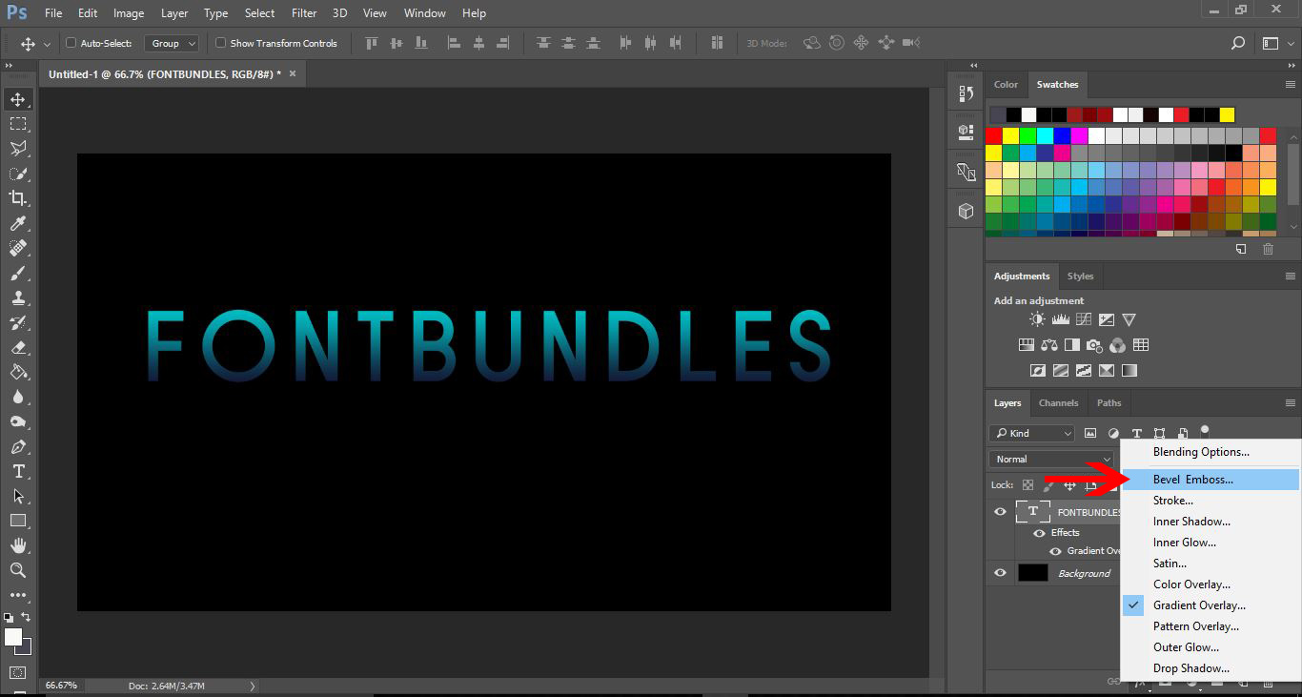The width and height of the screenshot is (1302, 697).
Task: Create new swatch from foreground color
Action: coord(1241,249)
